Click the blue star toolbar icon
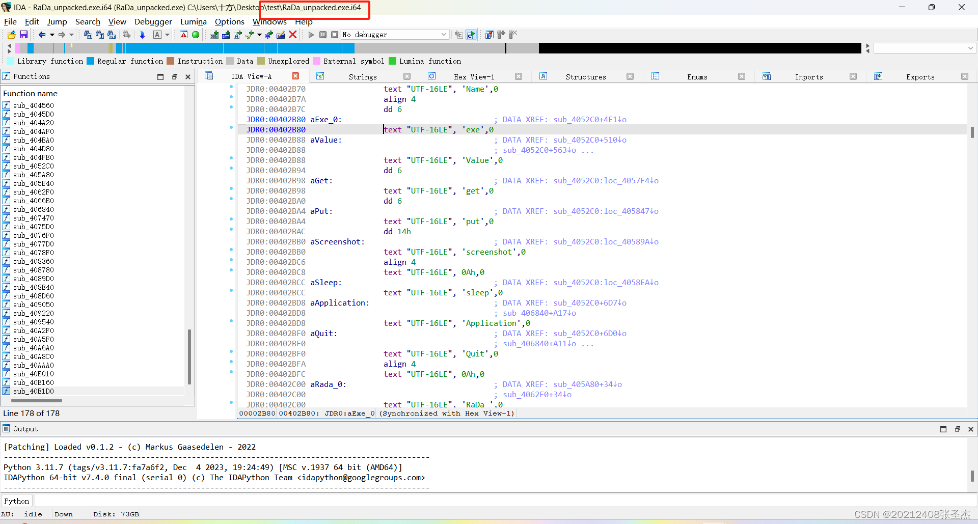This screenshot has width=978, height=524. (269, 35)
